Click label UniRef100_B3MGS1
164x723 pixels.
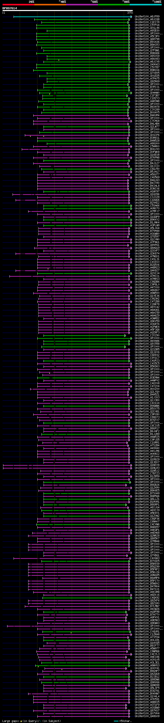click(147, 138)
